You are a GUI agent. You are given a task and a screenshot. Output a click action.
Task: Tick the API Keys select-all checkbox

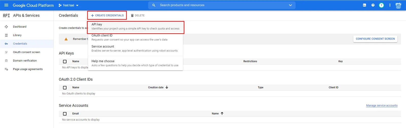(x=65, y=61)
